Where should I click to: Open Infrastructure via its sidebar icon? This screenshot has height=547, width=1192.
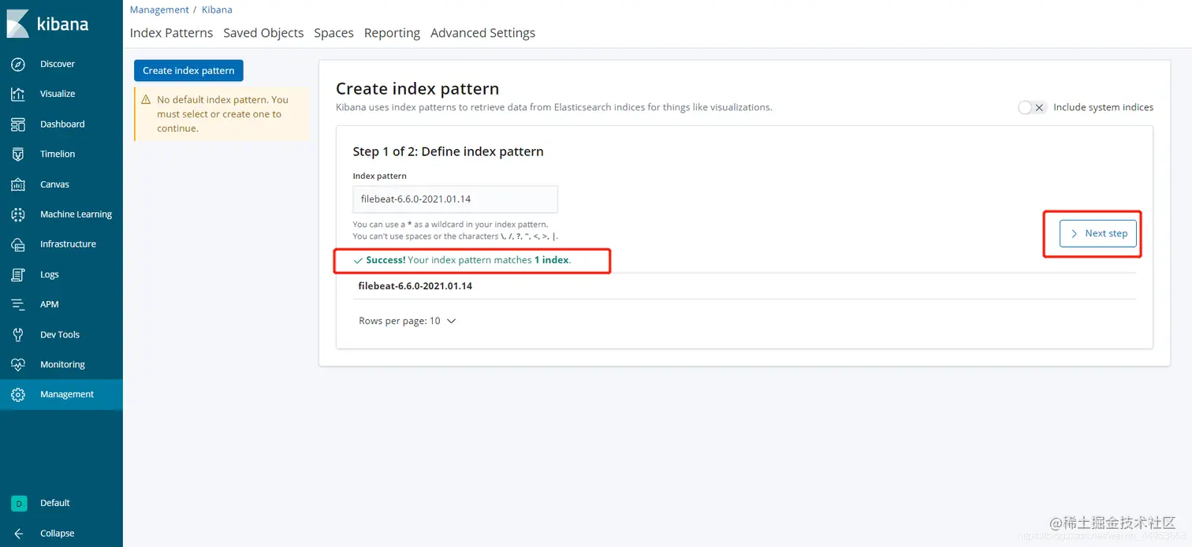tap(18, 244)
